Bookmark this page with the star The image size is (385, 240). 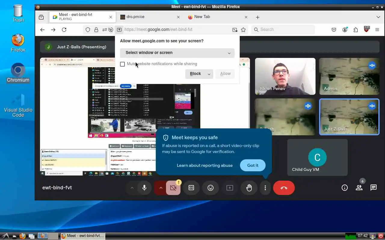tap(243, 30)
